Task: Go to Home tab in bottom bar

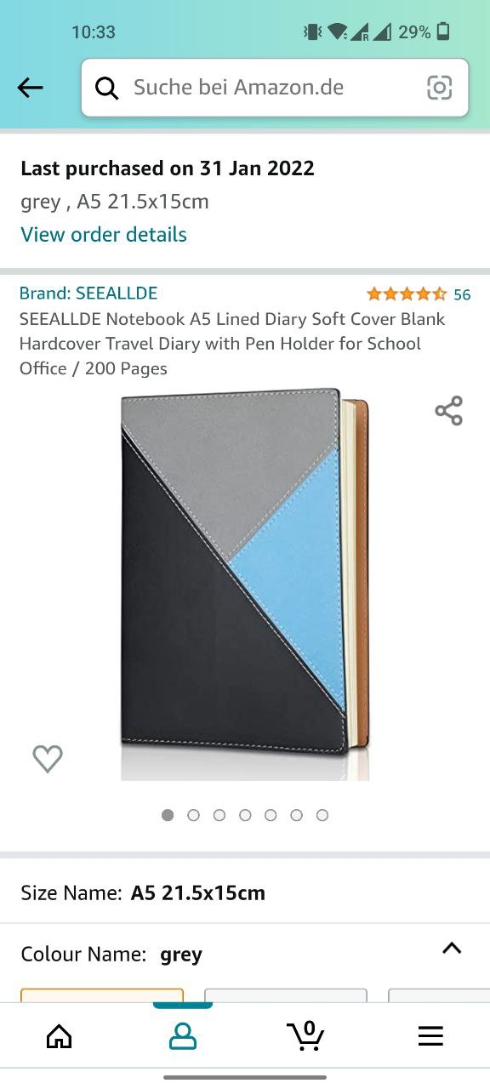Action: pyautogui.click(x=59, y=1035)
